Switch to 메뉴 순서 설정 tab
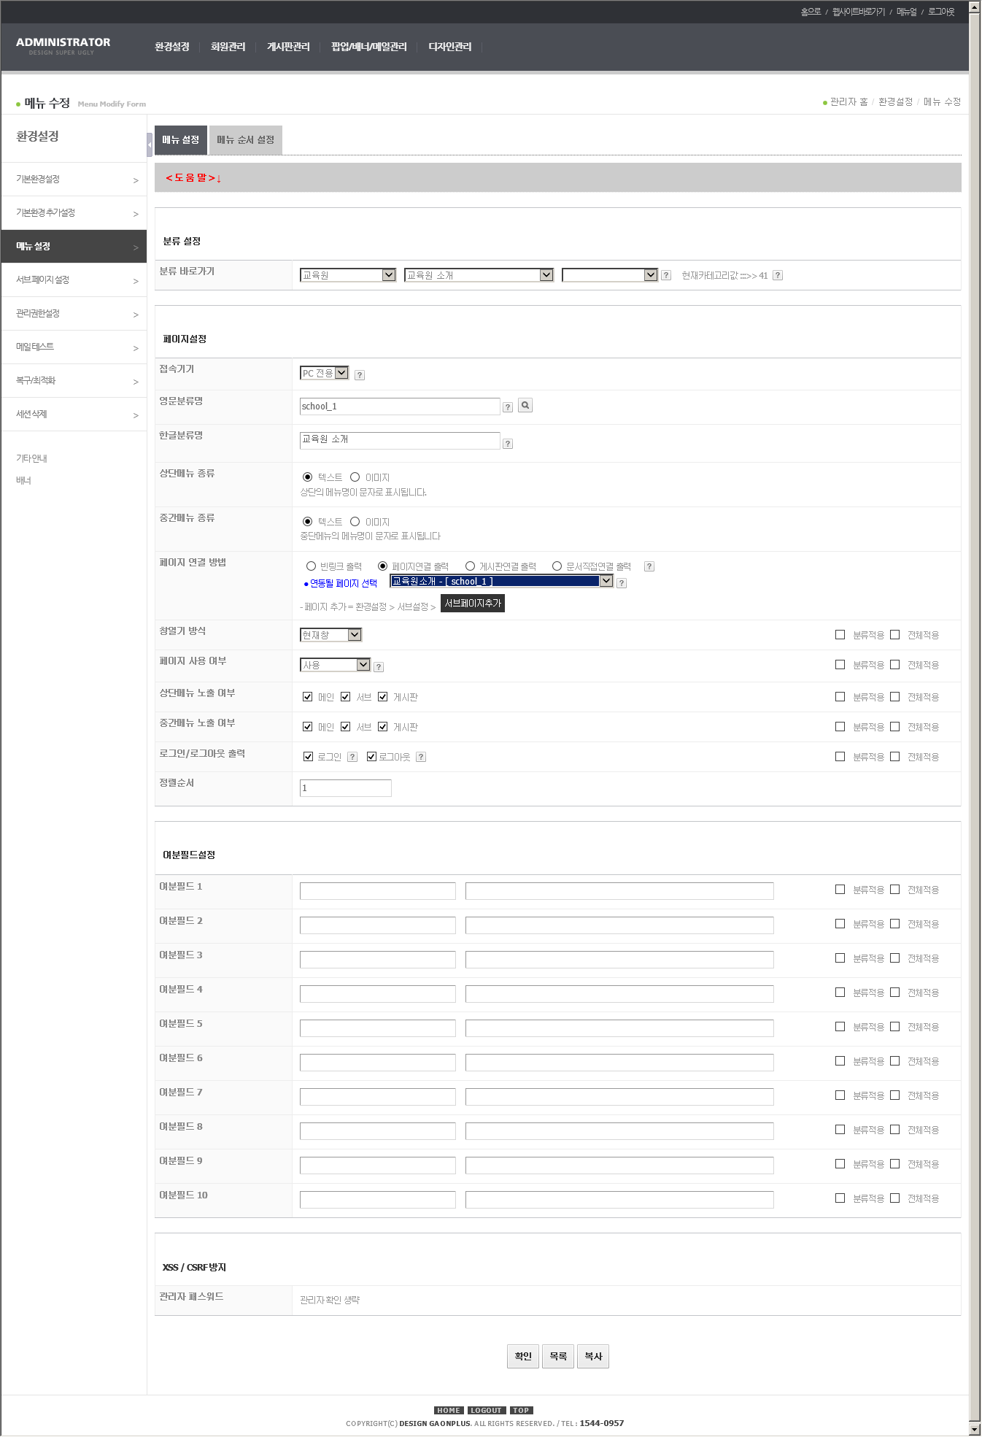Image resolution: width=982 pixels, height=1437 pixels. [x=245, y=140]
